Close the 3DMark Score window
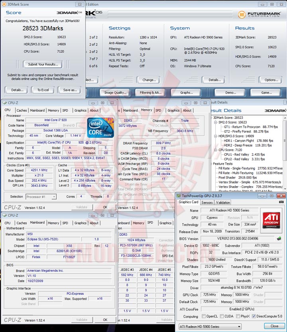 [x=80, y=4]
